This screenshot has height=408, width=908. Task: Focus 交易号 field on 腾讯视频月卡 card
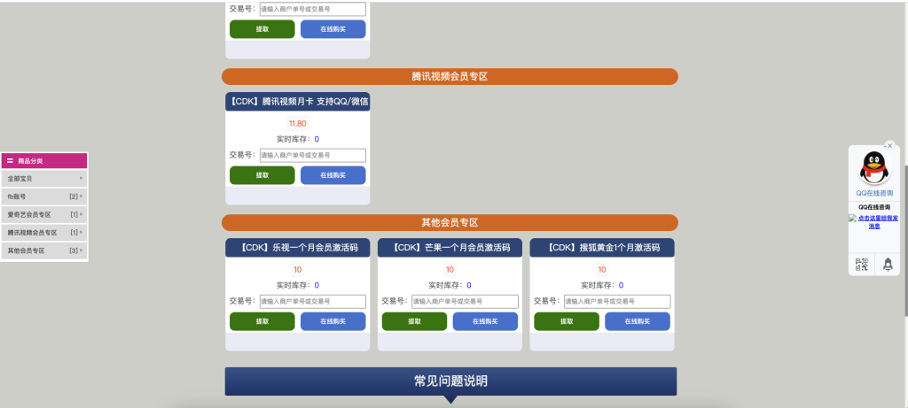(313, 156)
